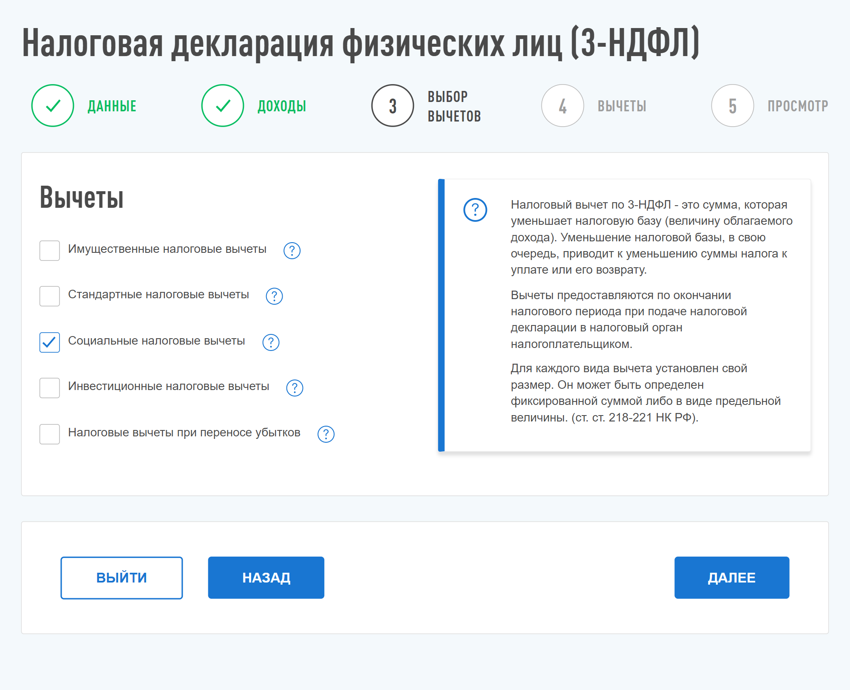Open help for вычеты при переносе убытков

tap(326, 434)
